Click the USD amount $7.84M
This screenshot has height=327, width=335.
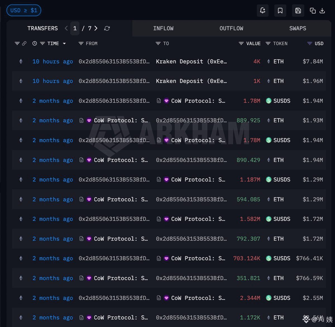(313, 61)
